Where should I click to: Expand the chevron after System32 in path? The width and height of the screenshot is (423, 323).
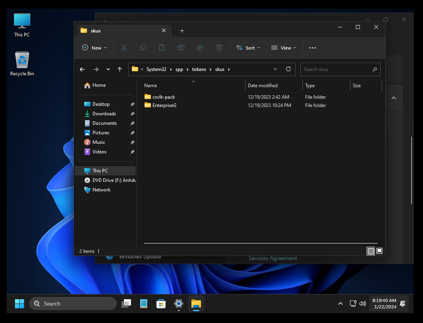171,69
